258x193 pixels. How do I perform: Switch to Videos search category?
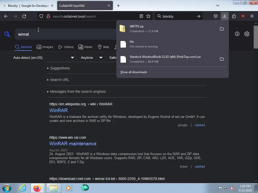66,47
